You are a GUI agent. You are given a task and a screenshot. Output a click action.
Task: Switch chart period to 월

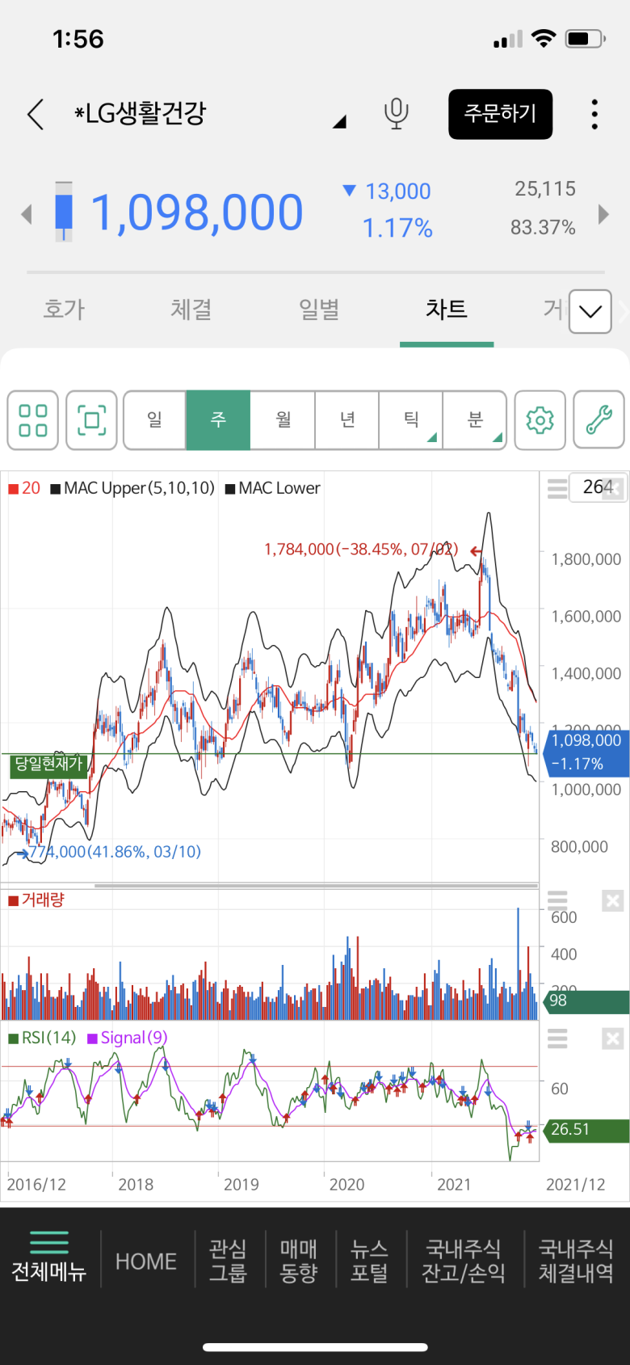pyautogui.click(x=283, y=420)
